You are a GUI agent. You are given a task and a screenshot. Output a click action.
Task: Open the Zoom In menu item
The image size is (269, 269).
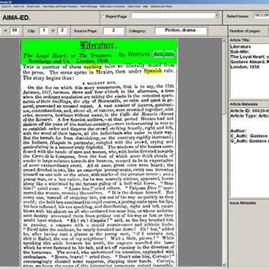(7, 7)
